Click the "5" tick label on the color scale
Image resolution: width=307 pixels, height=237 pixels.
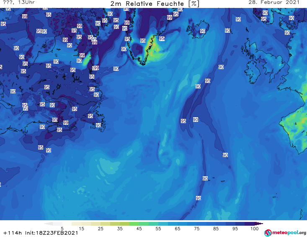(x=62, y=229)
